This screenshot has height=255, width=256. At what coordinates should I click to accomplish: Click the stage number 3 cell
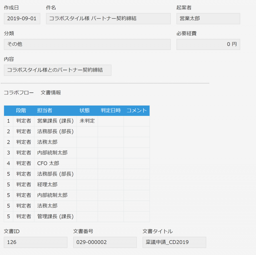coord(8,153)
